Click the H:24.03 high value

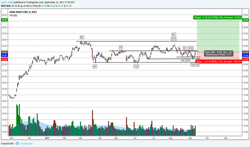pos(51,6)
